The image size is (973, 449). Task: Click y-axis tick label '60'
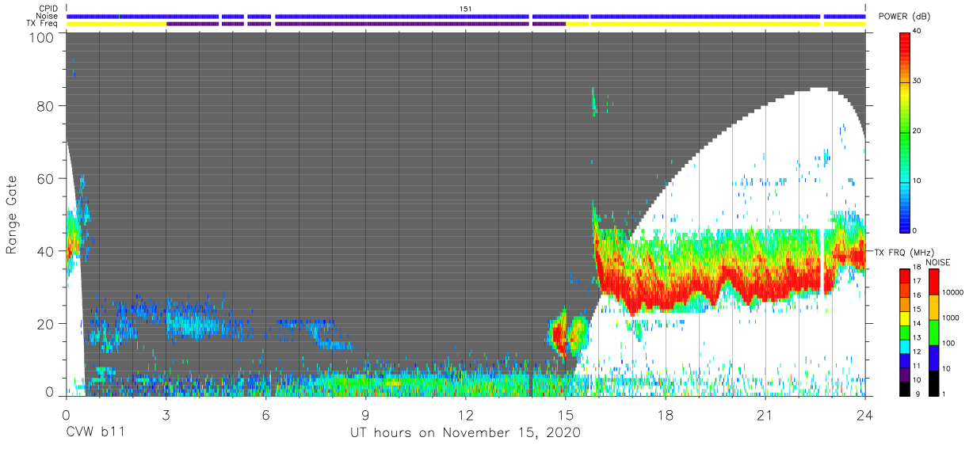point(47,178)
